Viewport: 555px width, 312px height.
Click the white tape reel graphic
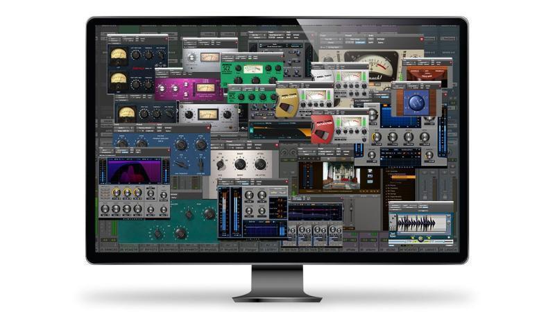coord(323,76)
